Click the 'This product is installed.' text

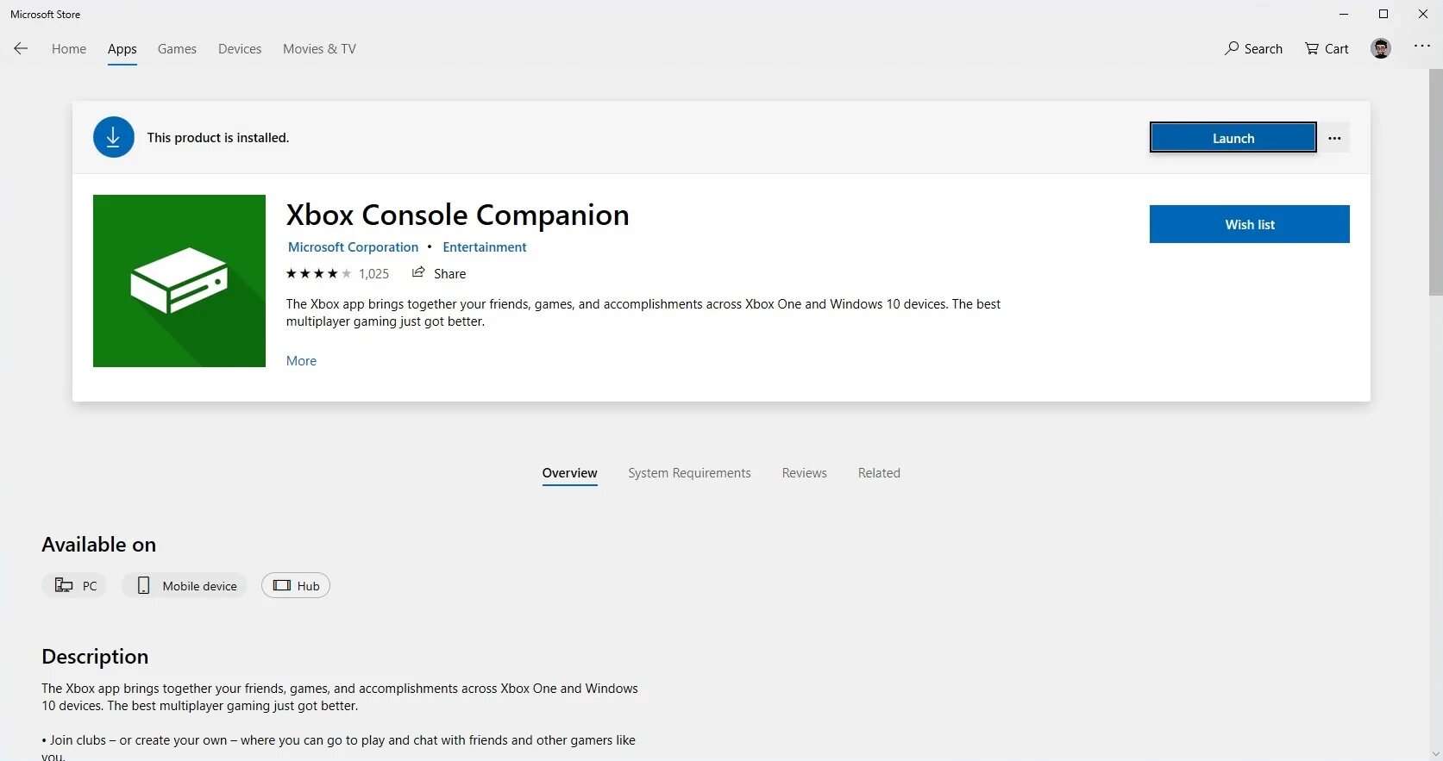218,137
